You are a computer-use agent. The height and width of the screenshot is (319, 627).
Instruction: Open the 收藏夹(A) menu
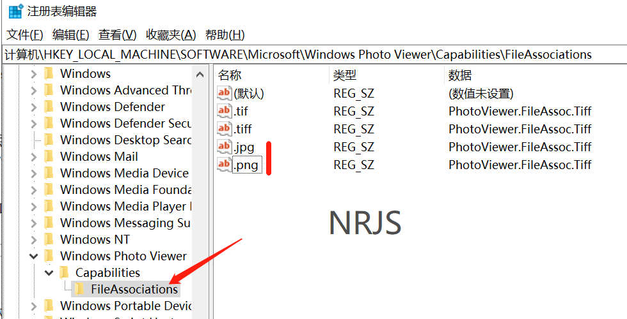pyautogui.click(x=171, y=35)
